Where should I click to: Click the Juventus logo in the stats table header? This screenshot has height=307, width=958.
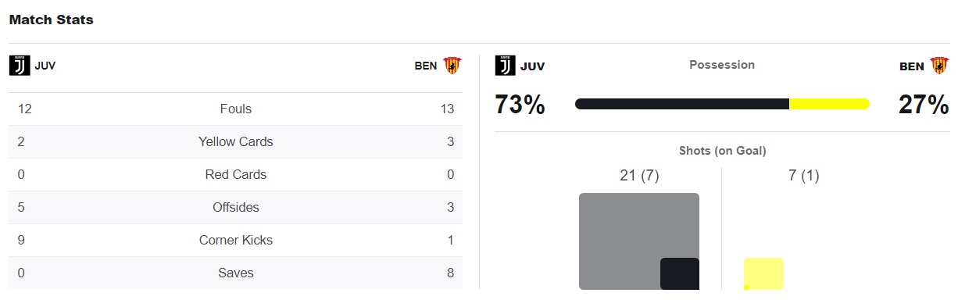(20, 66)
